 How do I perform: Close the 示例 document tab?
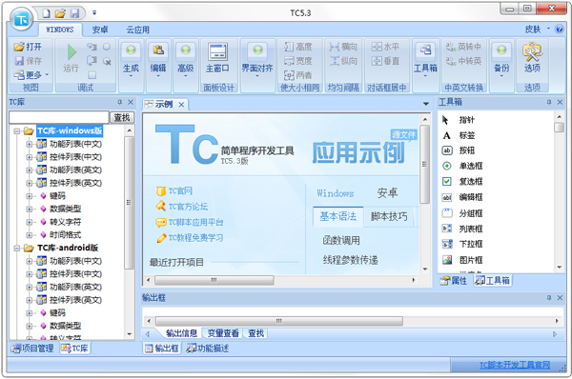(181, 105)
